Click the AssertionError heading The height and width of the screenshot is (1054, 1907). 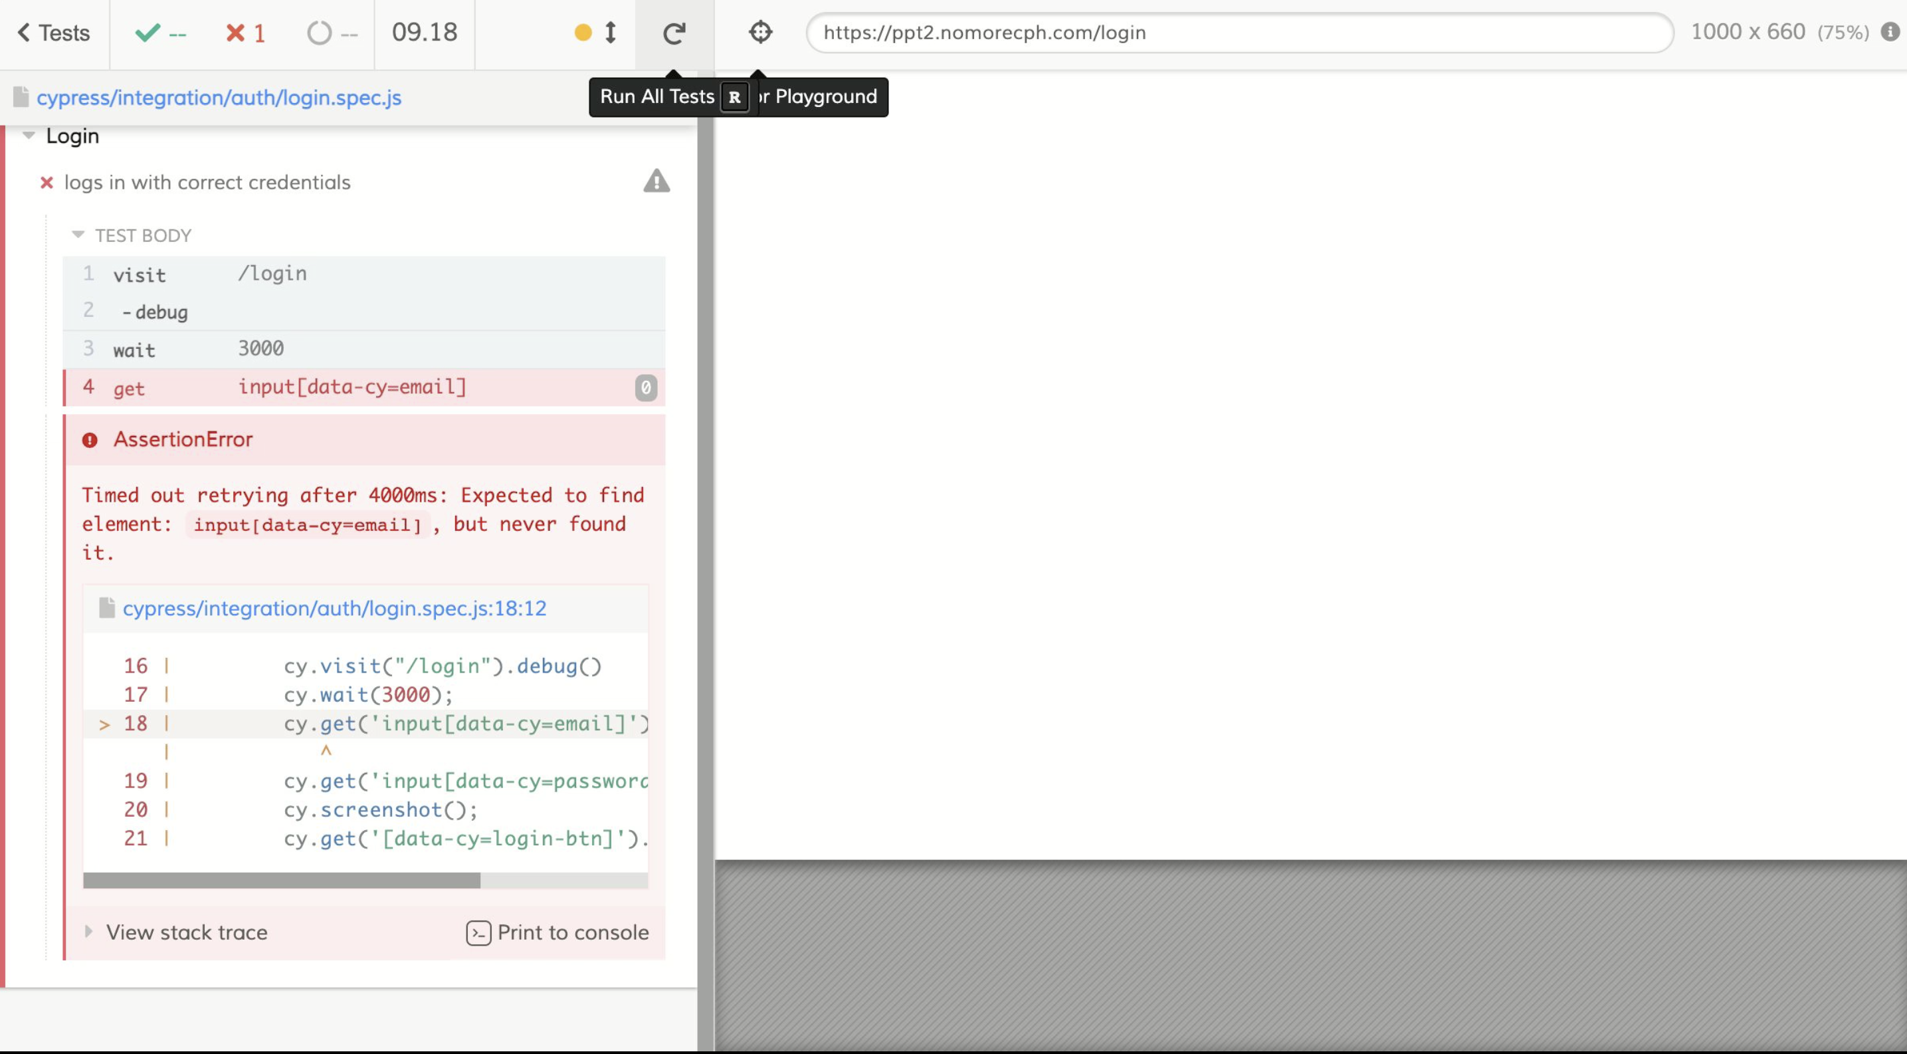tap(183, 440)
